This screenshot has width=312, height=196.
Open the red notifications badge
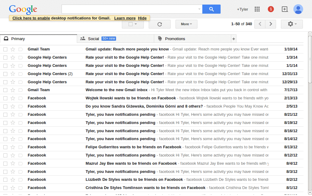(271, 9)
